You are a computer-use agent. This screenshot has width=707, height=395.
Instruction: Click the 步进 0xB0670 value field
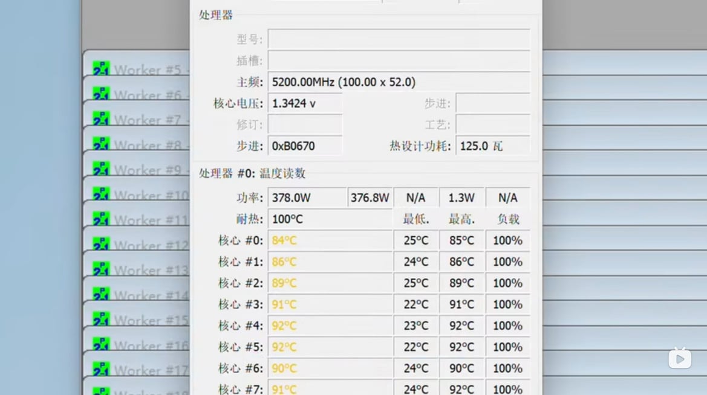pos(305,146)
